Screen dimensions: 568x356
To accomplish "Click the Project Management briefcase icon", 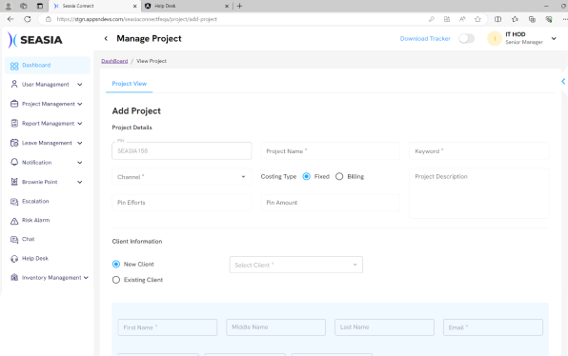I will coord(14,104).
